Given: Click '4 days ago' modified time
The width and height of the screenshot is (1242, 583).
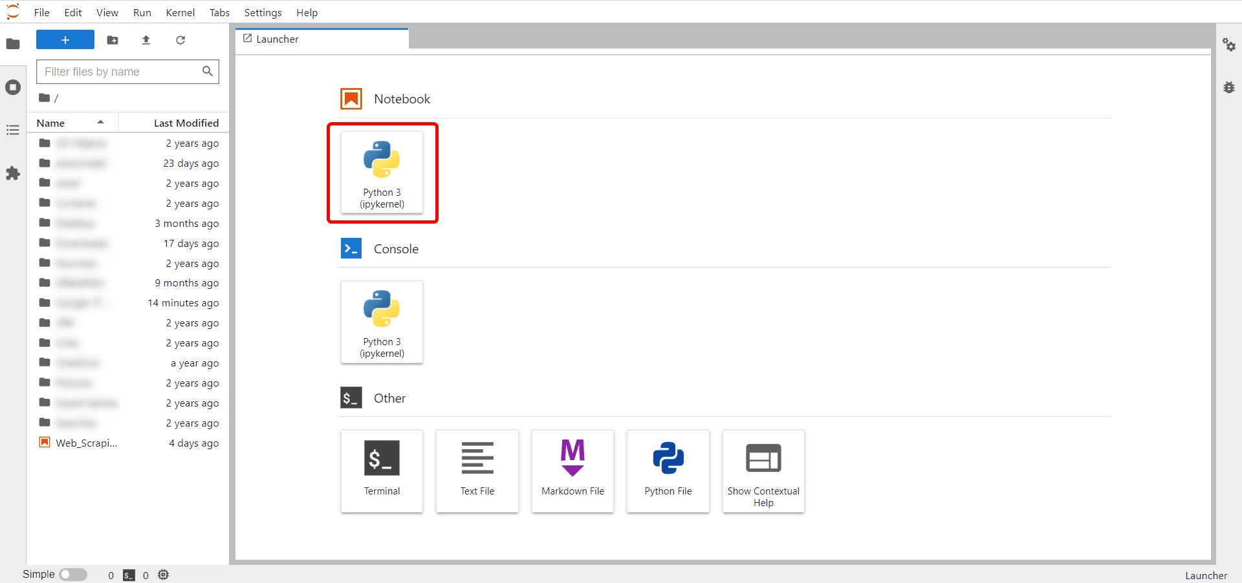Looking at the screenshot, I should point(194,443).
